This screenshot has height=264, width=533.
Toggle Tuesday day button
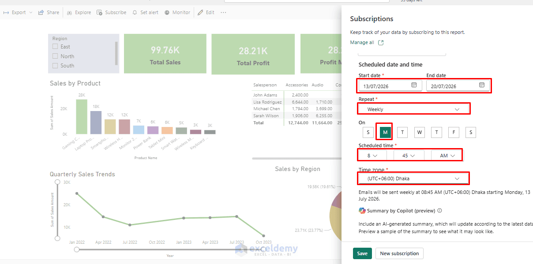402,132
